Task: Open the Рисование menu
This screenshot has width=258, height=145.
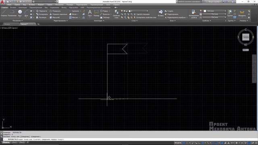Action: 59,5
